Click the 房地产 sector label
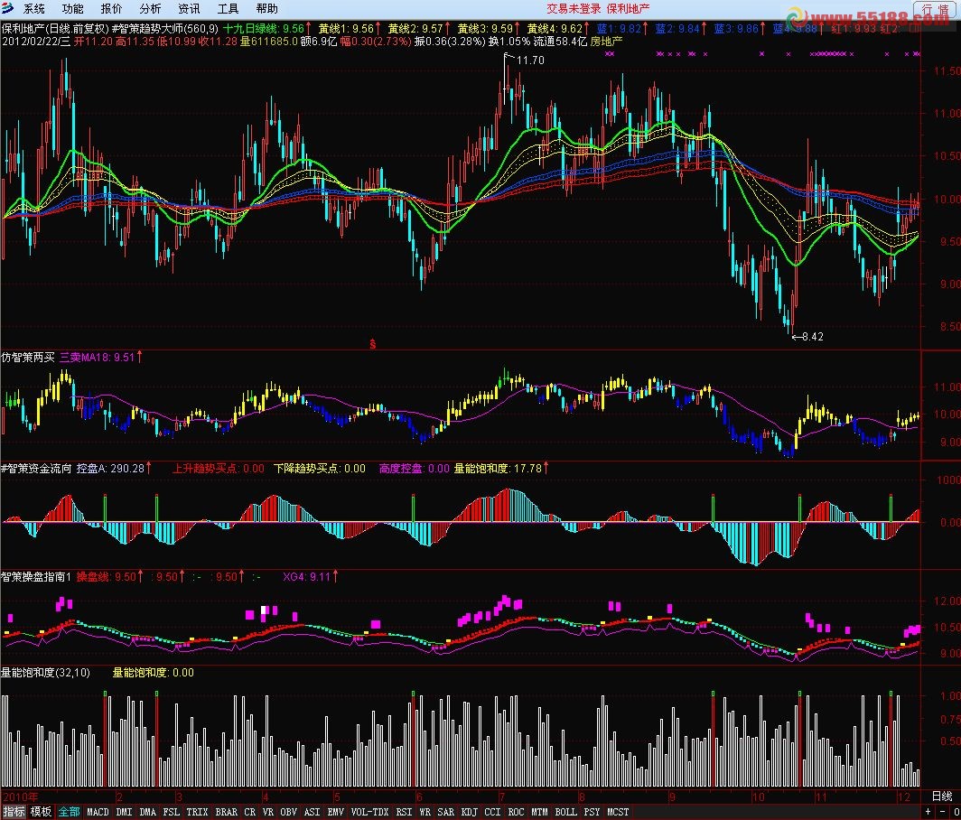Viewport: 961px width, 820px height. (x=606, y=41)
